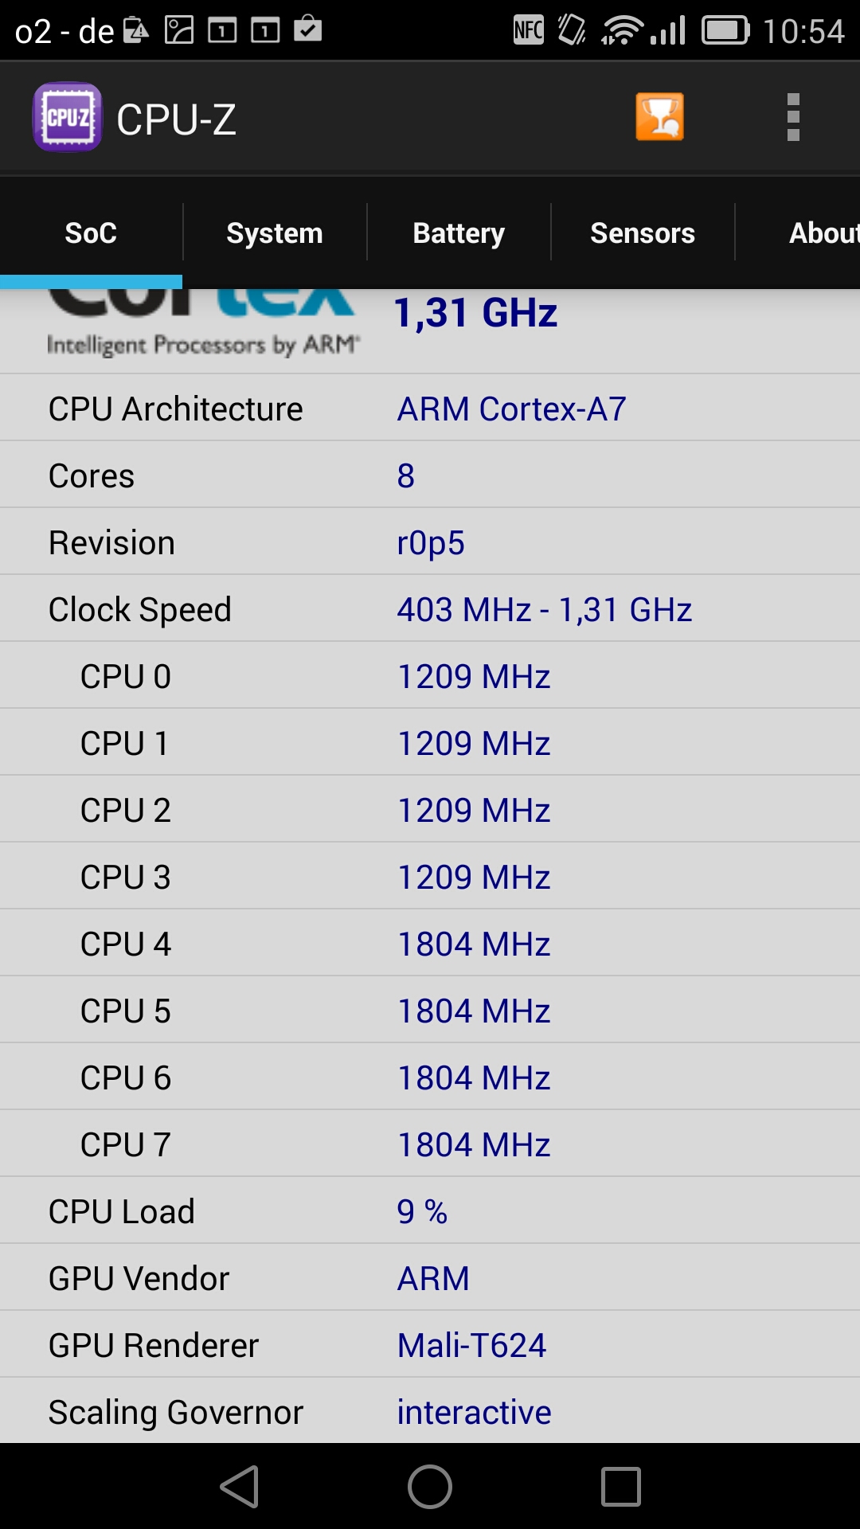Tap the CPU Architecture row
The width and height of the screenshot is (860, 1529).
point(430,408)
